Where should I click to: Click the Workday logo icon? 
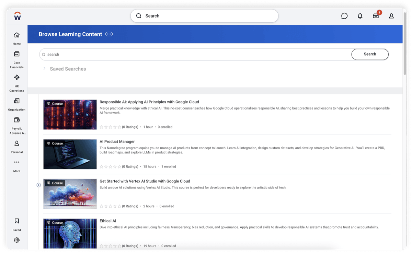pyautogui.click(x=18, y=16)
